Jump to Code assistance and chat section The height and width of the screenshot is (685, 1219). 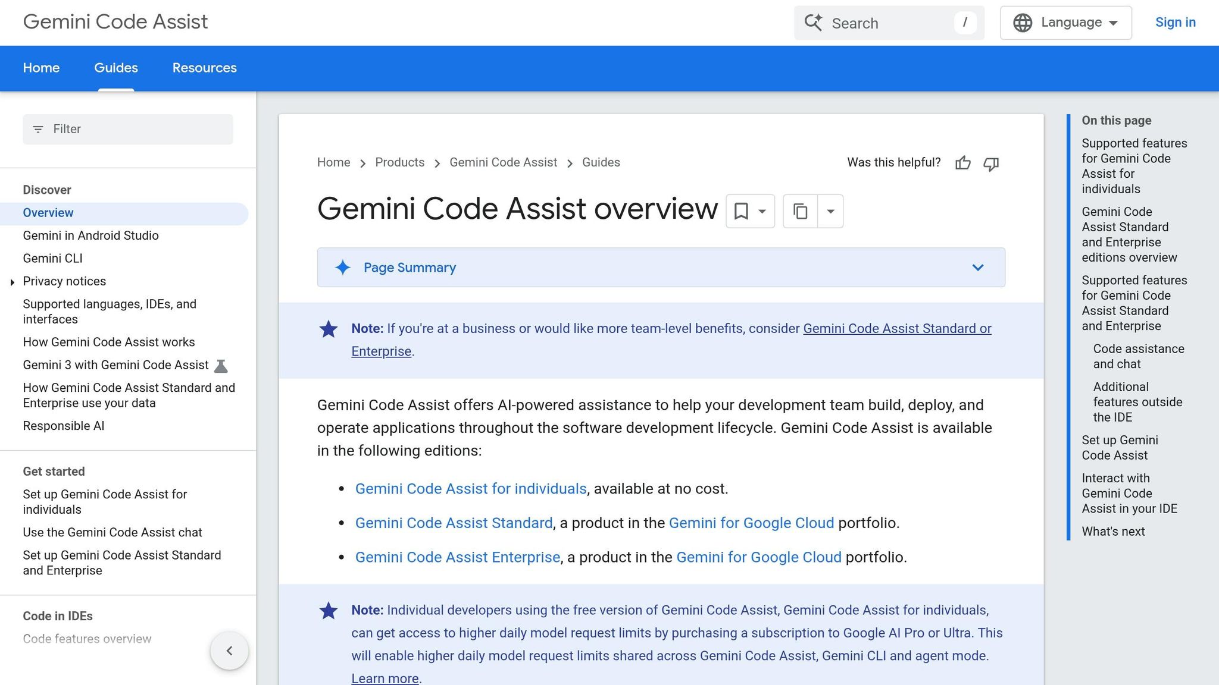point(1139,356)
